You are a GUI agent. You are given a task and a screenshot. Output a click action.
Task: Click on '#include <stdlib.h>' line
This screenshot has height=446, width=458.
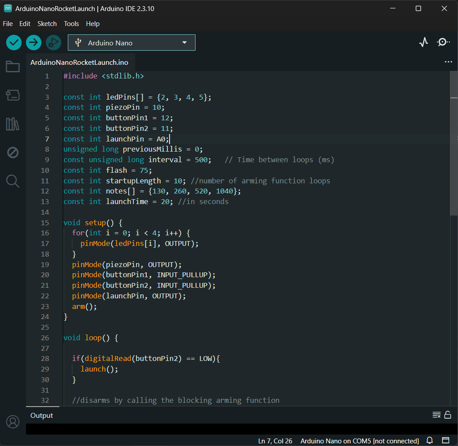pyautogui.click(x=103, y=76)
